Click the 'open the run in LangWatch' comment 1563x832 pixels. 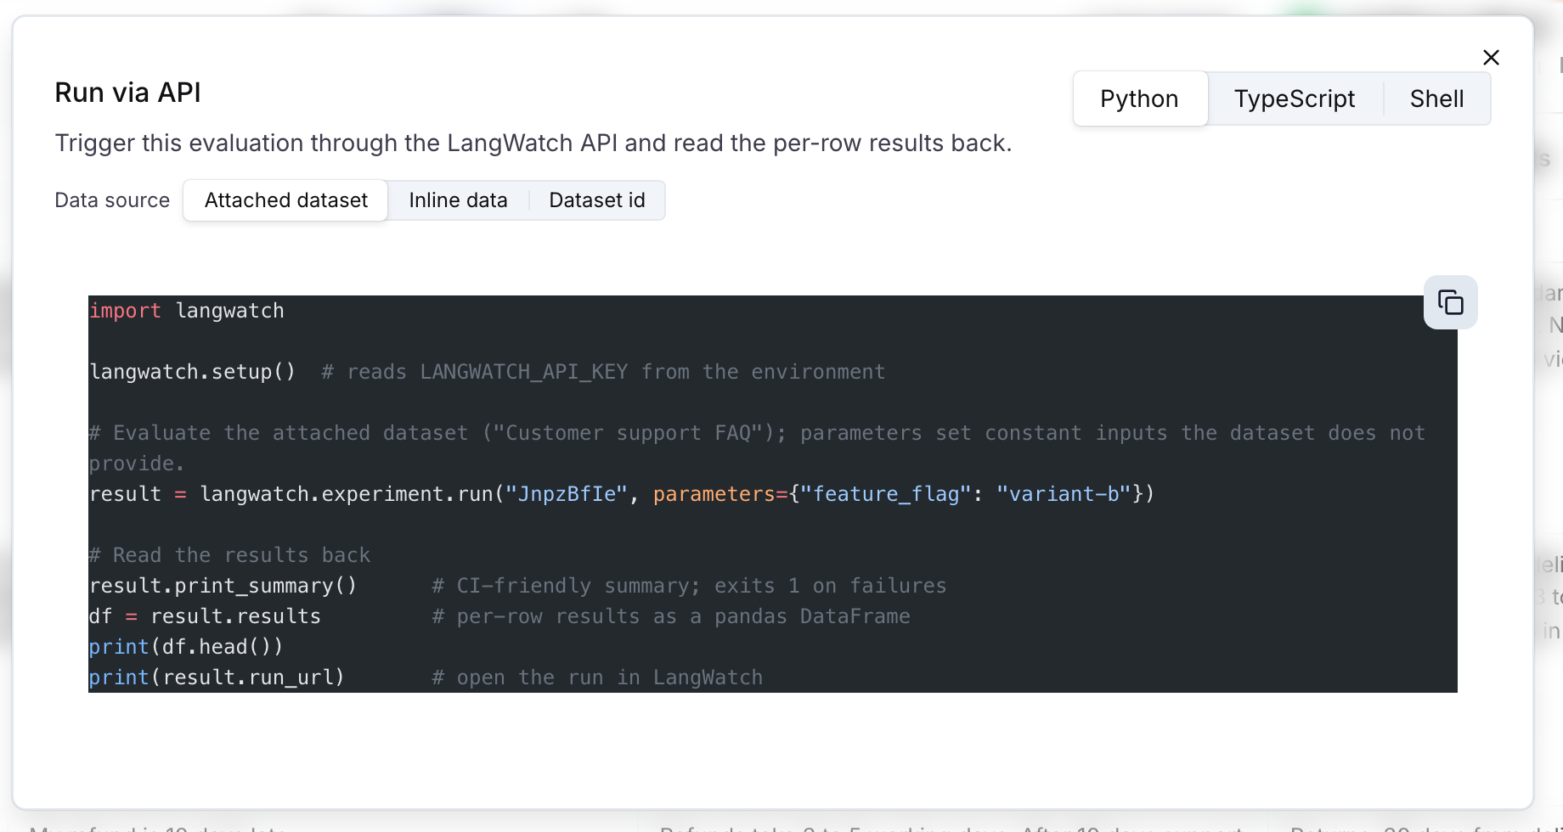coord(597,677)
